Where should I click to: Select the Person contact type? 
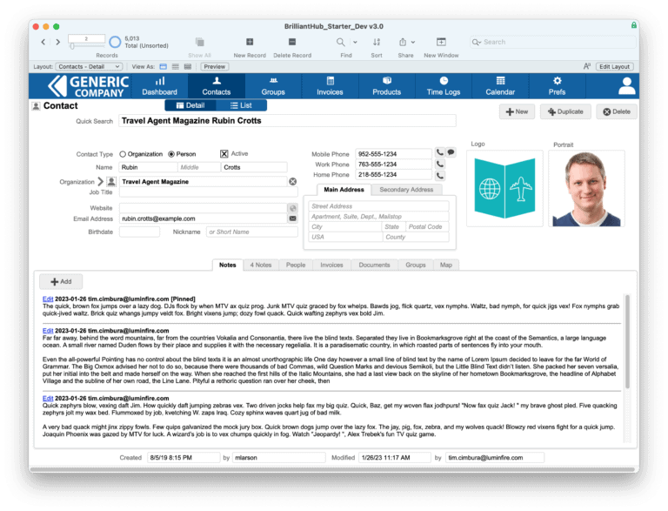171,154
